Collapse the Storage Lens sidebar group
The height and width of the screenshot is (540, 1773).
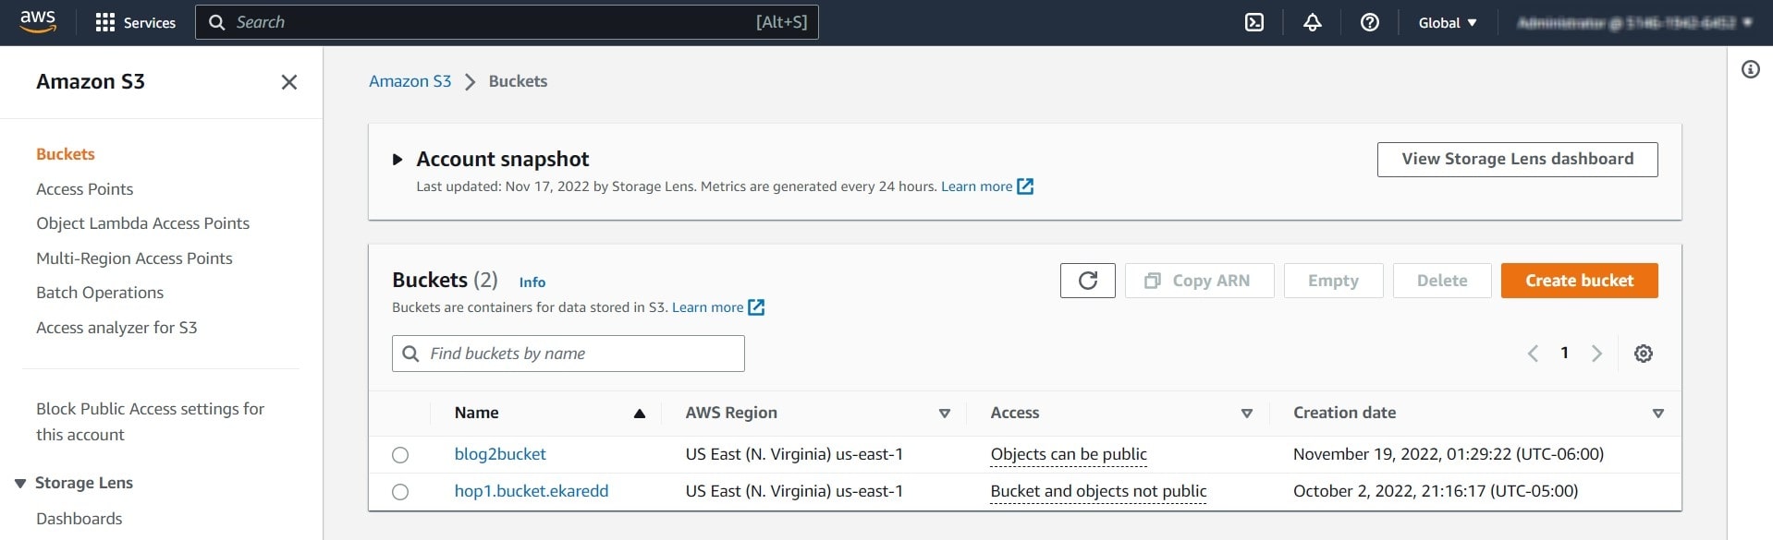coord(20,483)
